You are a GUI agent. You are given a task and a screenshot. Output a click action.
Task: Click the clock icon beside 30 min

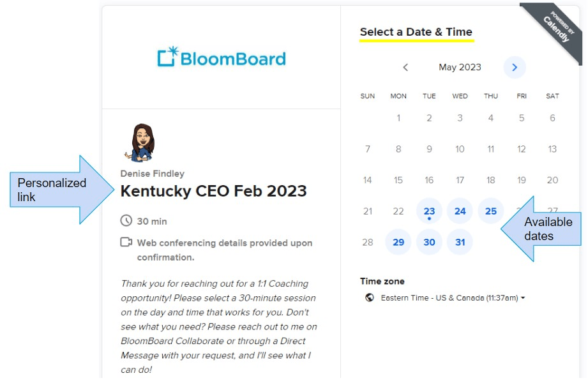pos(126,220)
